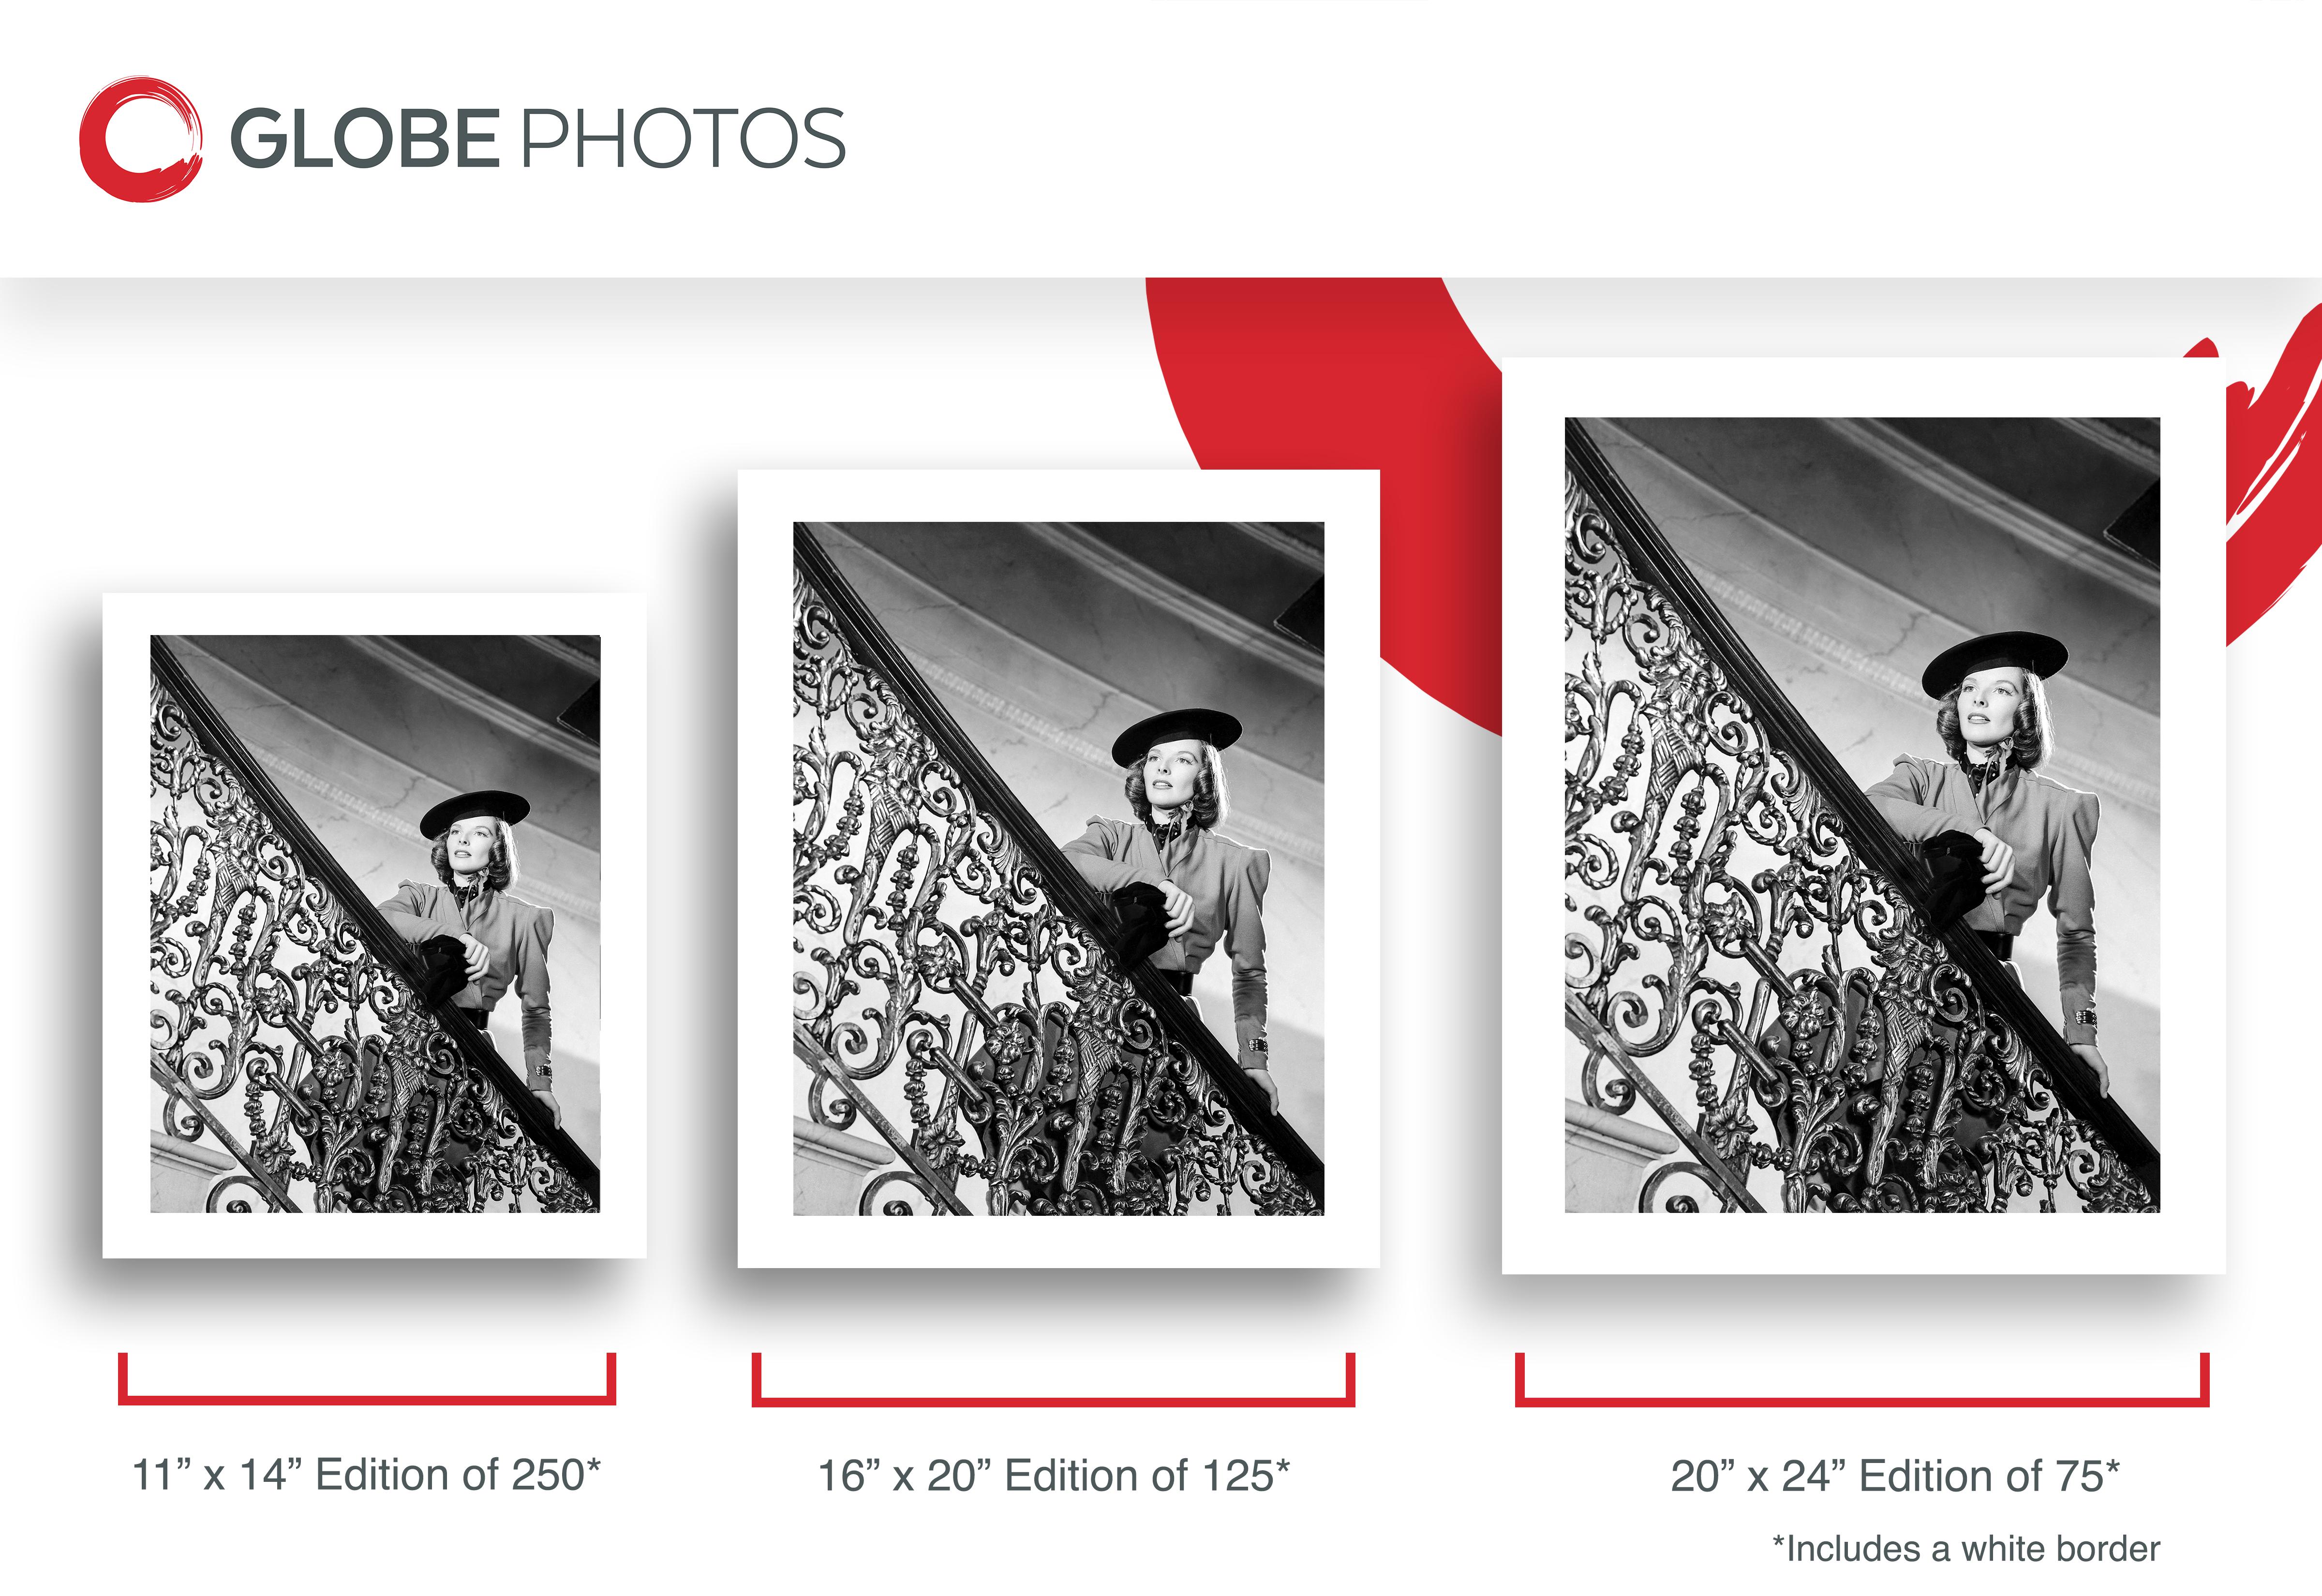The image size is (2322, 1596).
Task: Click red bracket under medium print
Action: tap(1053, 1379)
